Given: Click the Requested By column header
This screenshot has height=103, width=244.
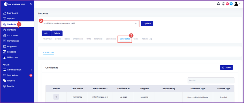Looking at the screenshot, I should [x=169, y=89].
